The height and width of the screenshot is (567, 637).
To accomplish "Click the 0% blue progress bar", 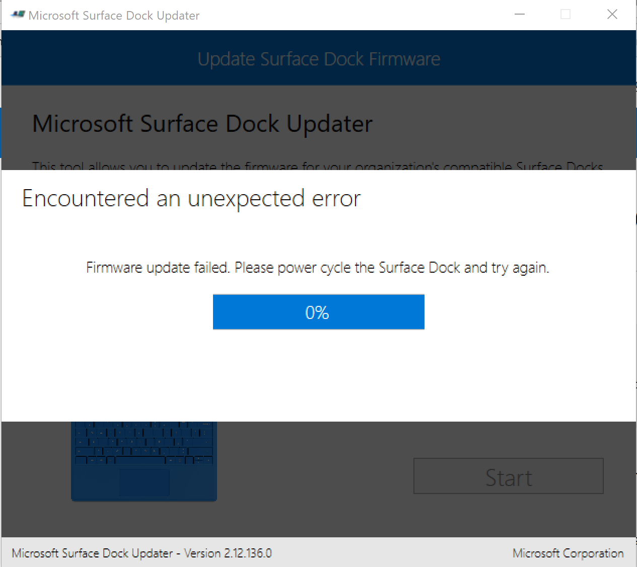I will click(318, 312).
